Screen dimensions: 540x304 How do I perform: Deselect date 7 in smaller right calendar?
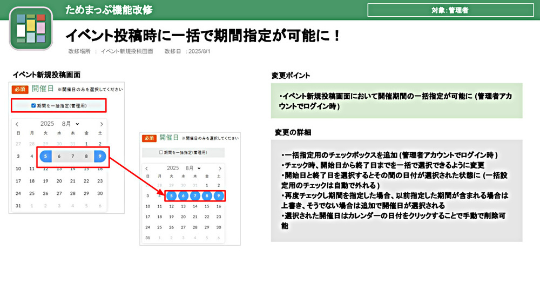(x=195, y=196)
